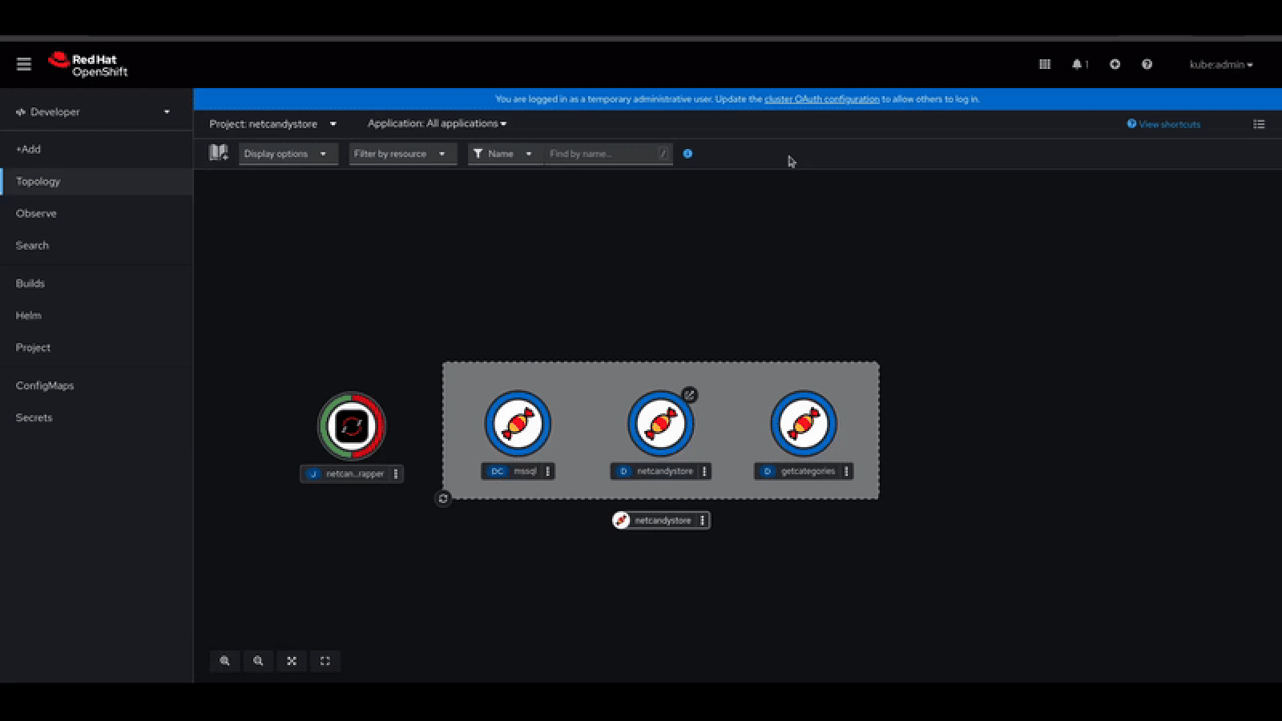Open the notifications bell
Image resolution: width=1282 pixels, height=721 pixels.
pos(1078,64)
